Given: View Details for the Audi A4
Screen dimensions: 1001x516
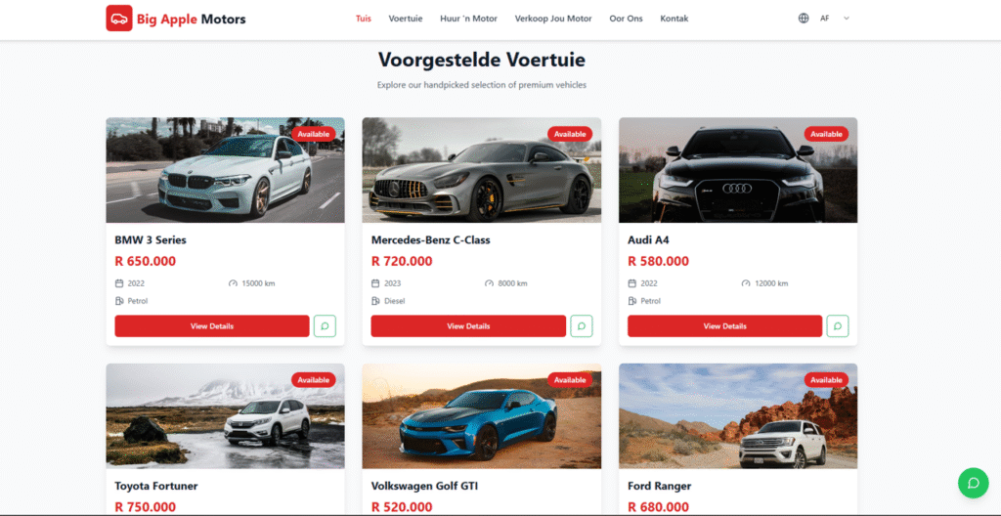Looking at the screenshot, I should [x=724, y=325].
